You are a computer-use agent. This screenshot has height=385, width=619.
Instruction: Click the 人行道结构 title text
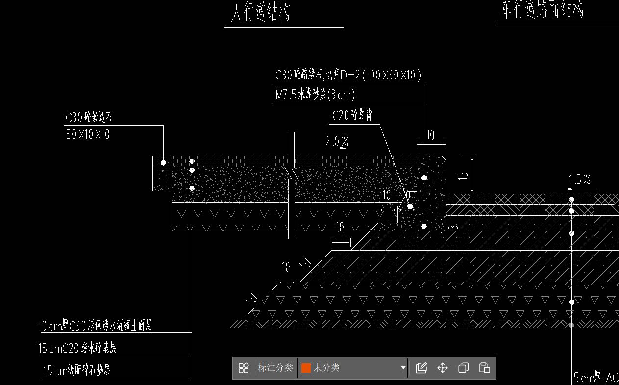point(260,11)
